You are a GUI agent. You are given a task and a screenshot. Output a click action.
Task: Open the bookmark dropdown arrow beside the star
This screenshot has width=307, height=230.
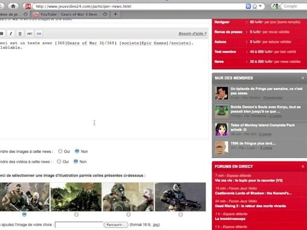click(x=260, y=6)
